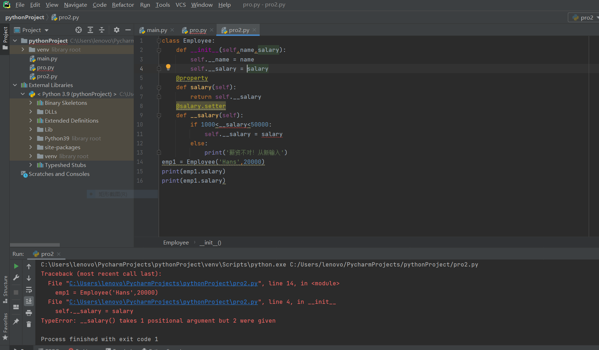Click the Print console output icon
This screenshot has height=350, width=599.
(29, 313)
